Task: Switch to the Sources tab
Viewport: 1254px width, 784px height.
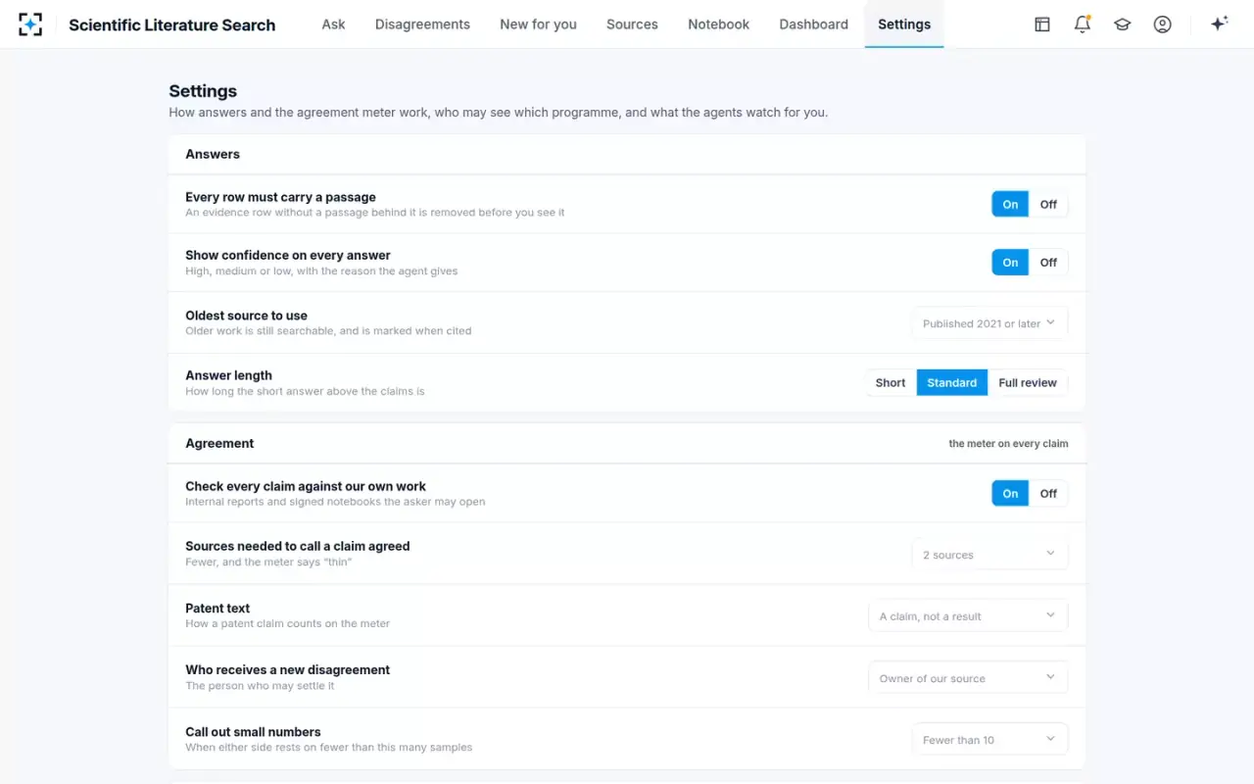Action: click(x=632, y=24)
